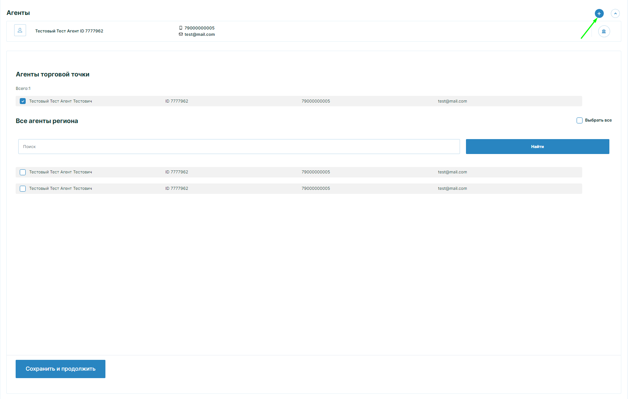Click the user avatar icon in agent card
The height and width of the screenshot is (399, 628).
pos(20,31)
